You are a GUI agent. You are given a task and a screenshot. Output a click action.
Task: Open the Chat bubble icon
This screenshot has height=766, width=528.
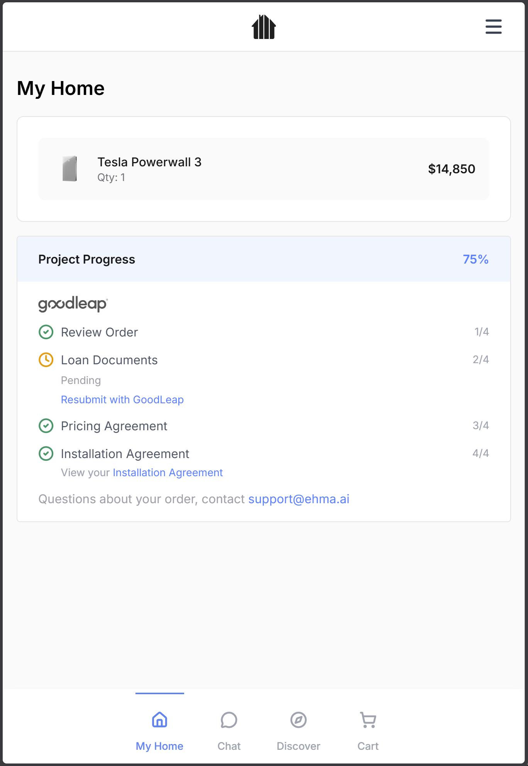229,720
